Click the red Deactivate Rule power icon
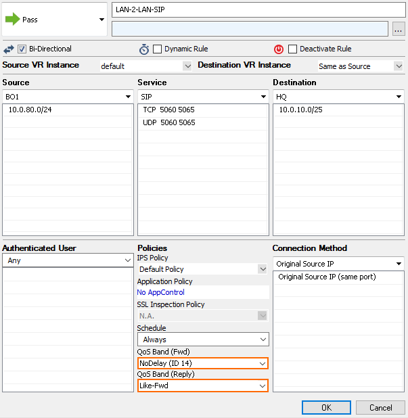Viewport: 408px width, 418px height. tap(279, 49)
